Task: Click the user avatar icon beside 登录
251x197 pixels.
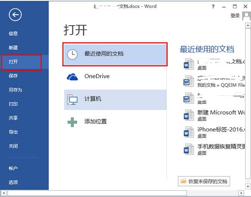Action: coord(246,16)
